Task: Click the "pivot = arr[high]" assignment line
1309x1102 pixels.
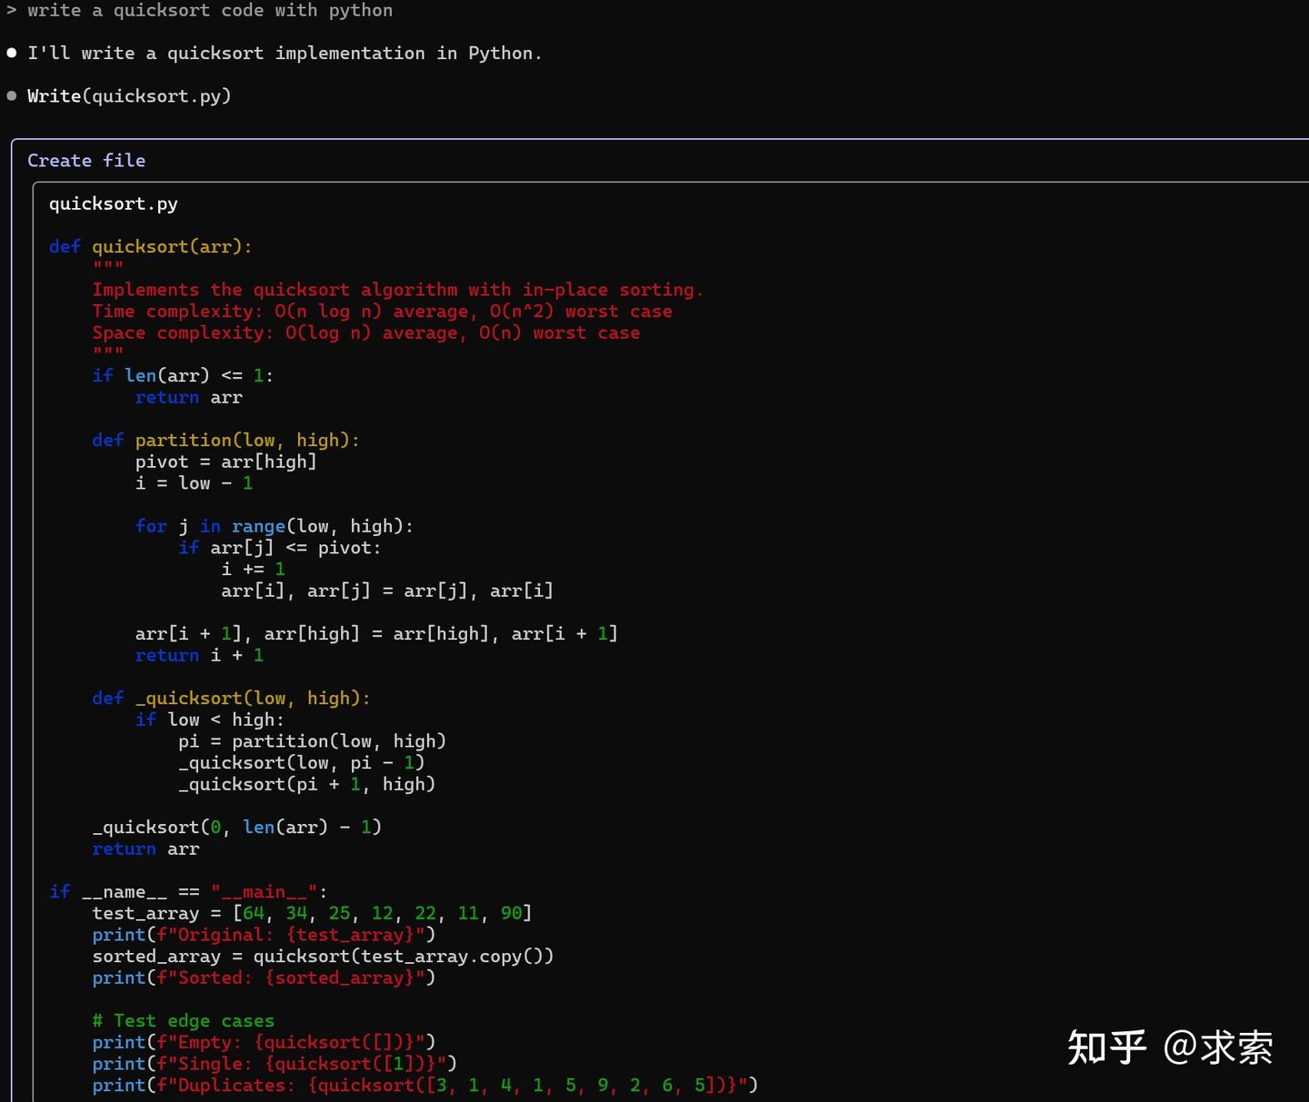Action: click(x=226, y=461)
